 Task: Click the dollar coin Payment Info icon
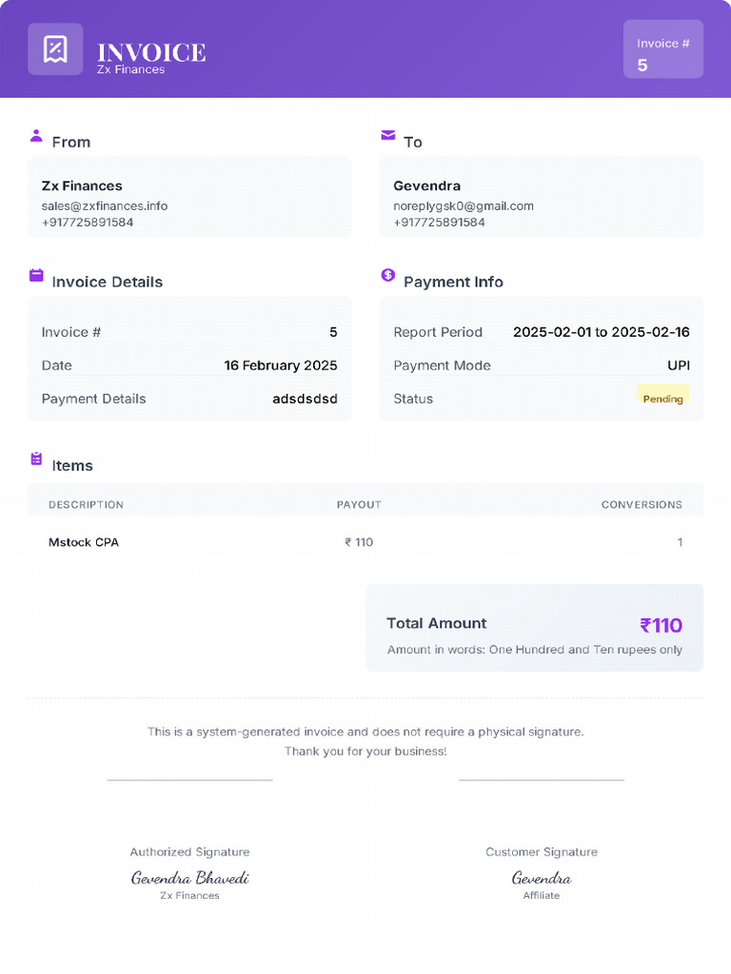click(387, 275)
